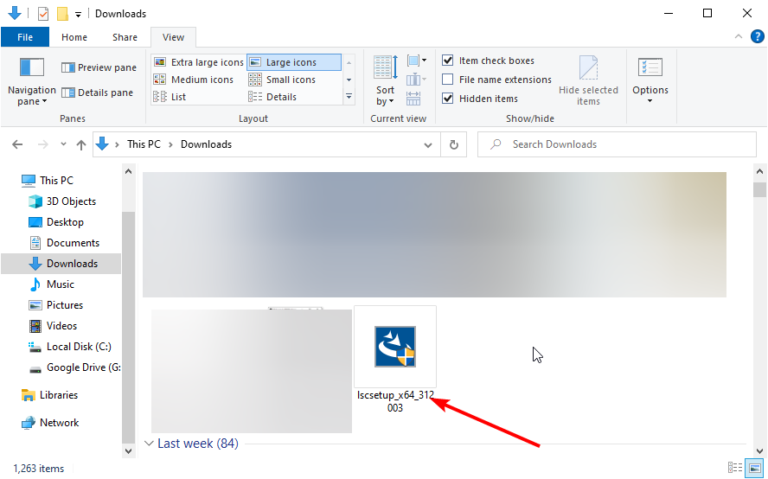Click the Add columns icon
Viewport: 768px width, 479px height.
416,80
